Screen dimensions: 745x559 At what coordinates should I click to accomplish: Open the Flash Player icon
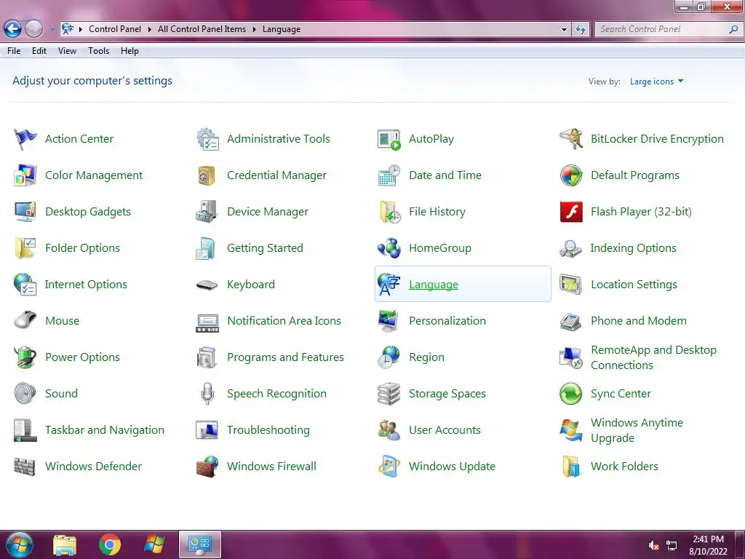click(571, 212)
